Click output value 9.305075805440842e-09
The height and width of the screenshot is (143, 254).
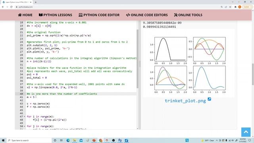click(162, 23)
